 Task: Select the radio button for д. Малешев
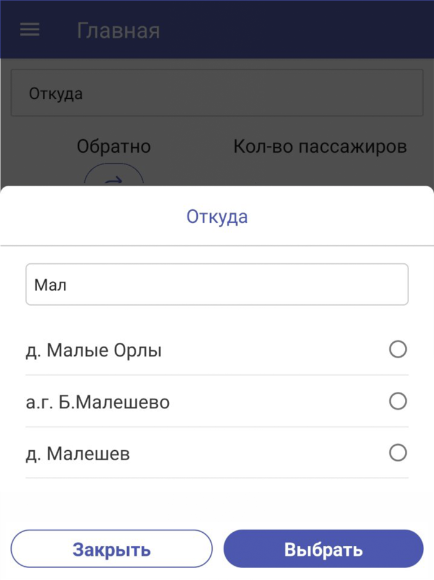[397, 453]
